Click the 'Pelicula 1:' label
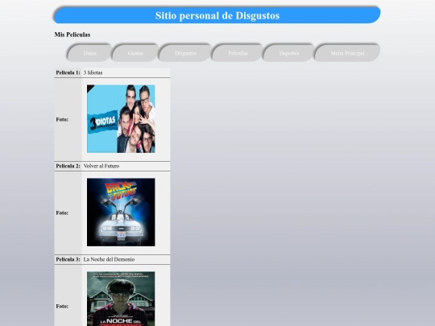This screenshot has height=326, width=435. click(x=68, y=72)
